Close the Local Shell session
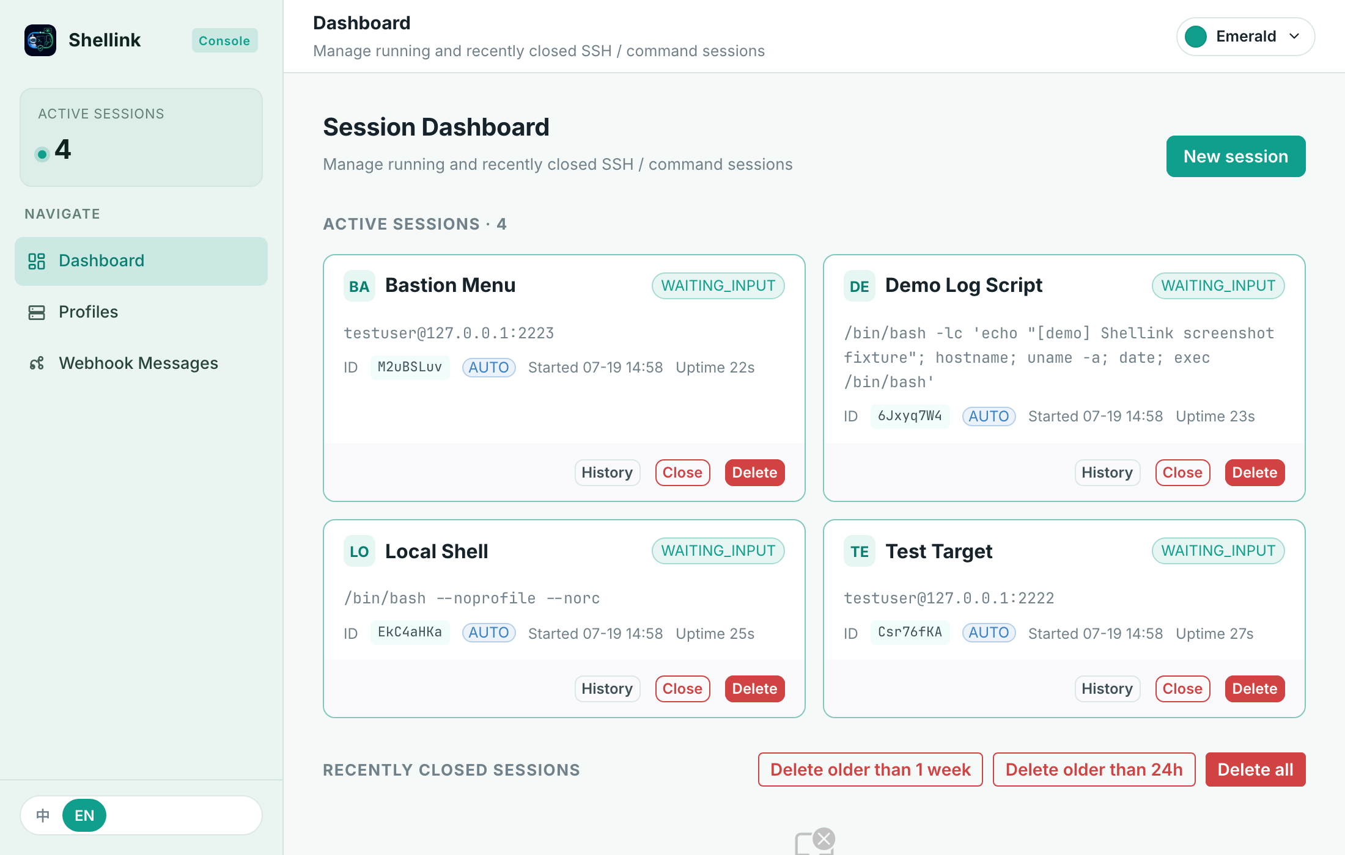This screenshot has width=1345, height=855. click(x=682, y=689)
